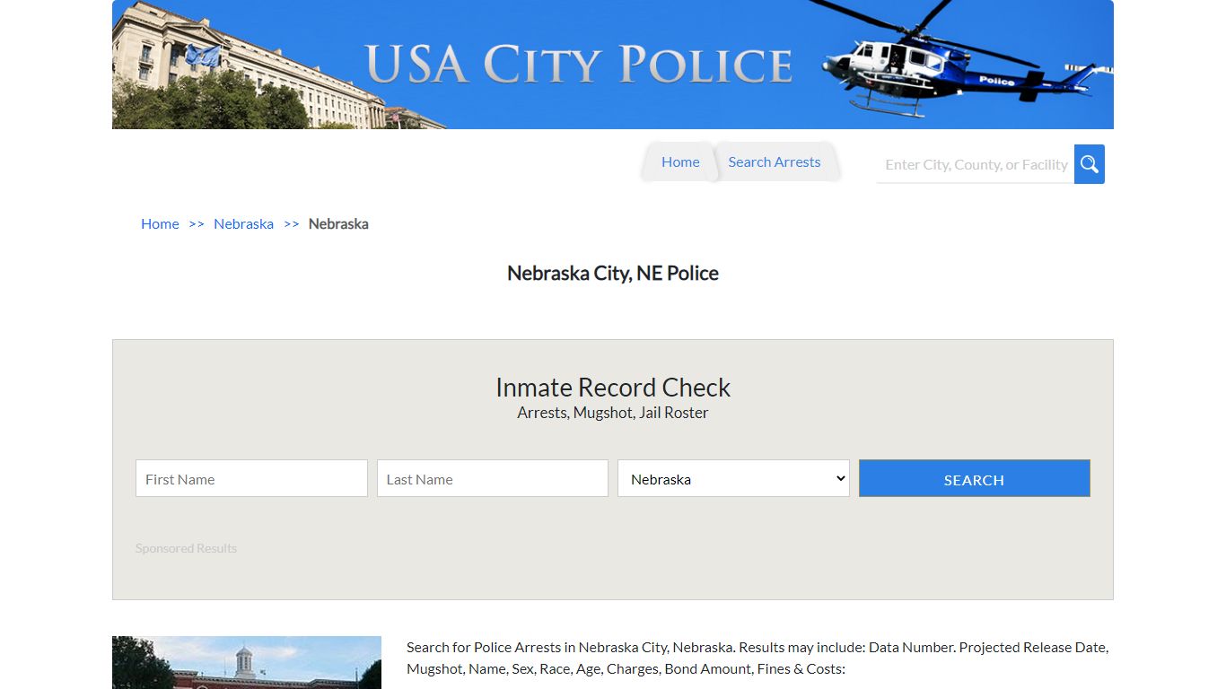Expand the state list combo box arrow

[836, 478]
